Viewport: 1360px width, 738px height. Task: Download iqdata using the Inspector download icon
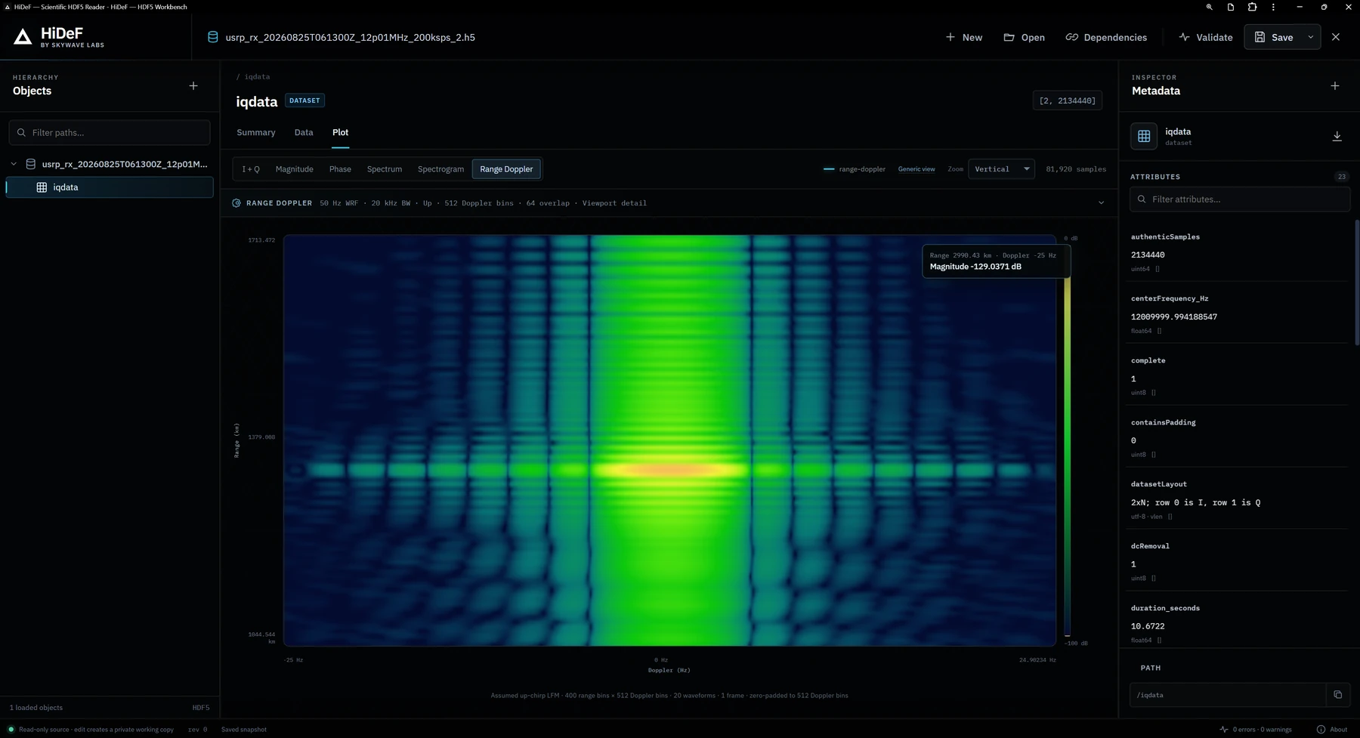click(1337, 136)
